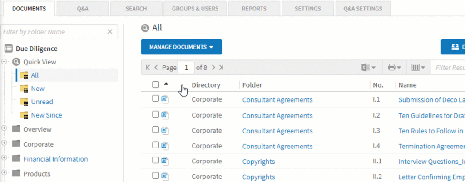
Task: Open the Manage Documents dropdown
Action: 181,47
